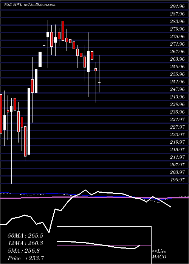Screen dimensions: 189x264
Task: Click the 243.96 price axis label
Action: pyautogui.click(x=177, y=97)
